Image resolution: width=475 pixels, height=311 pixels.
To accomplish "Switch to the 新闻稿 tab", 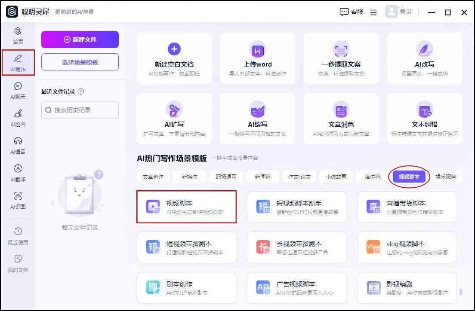I will (262, 177).
